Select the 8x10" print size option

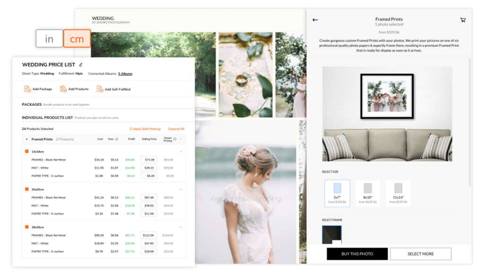(x=368, y=193)
